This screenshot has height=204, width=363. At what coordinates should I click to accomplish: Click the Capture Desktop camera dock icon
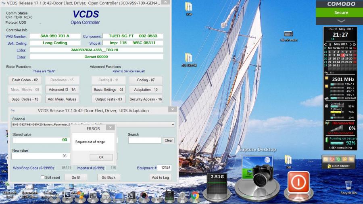point(257,171)
